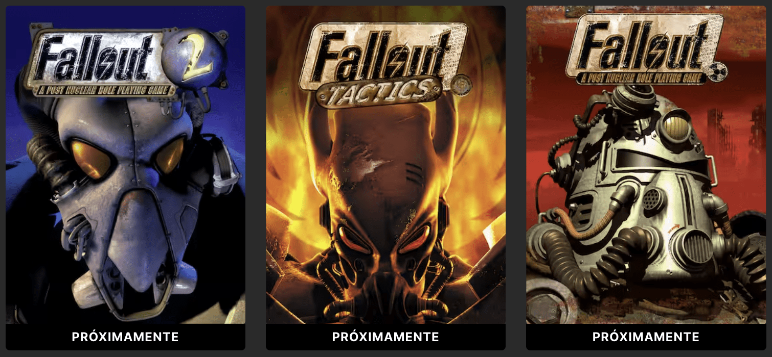Open the Fallout 2 game card
This screenshot has height=357, width=772.
coord(125,177)
